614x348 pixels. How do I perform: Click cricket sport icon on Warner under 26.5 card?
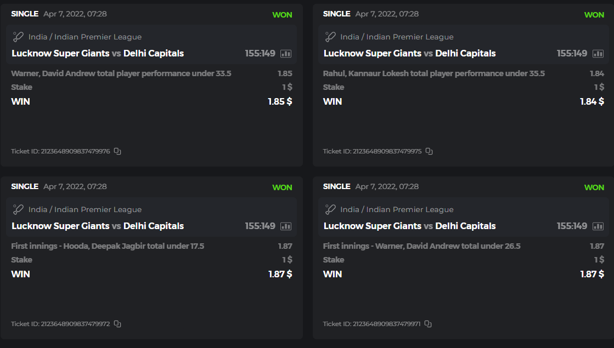coord(330,209)
